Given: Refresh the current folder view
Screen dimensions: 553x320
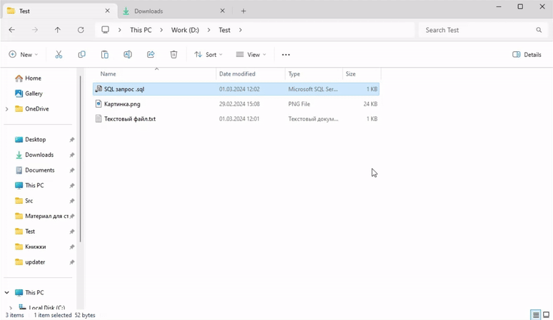Looking at the screenshot, I should [81, 30].
